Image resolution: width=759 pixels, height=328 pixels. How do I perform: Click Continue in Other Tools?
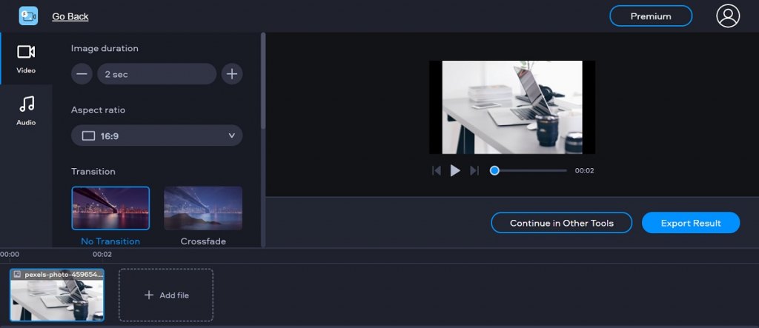(x=561, y=223)
